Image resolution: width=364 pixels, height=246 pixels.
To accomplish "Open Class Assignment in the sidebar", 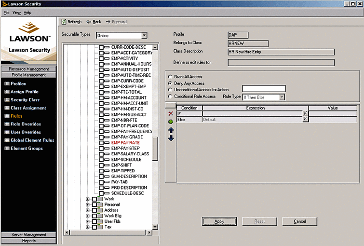I will (x=25, y=108).
